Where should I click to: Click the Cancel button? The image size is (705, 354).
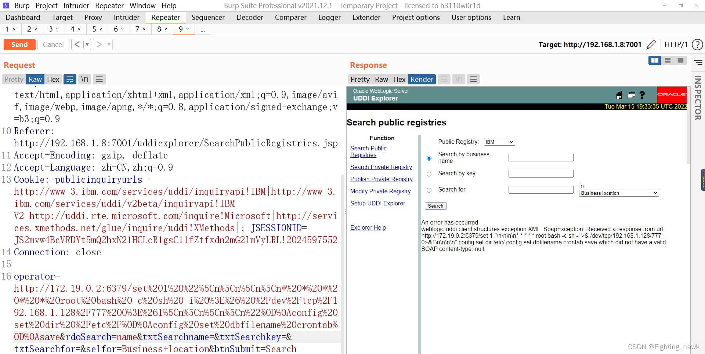[x=53, y=44]
